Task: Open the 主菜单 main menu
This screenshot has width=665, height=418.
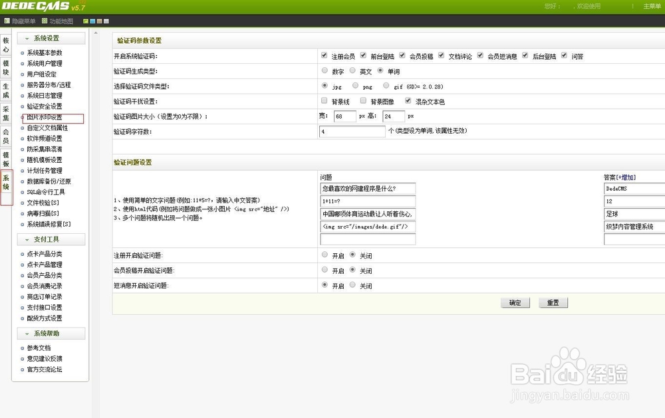Action: (x=652, y=6)
